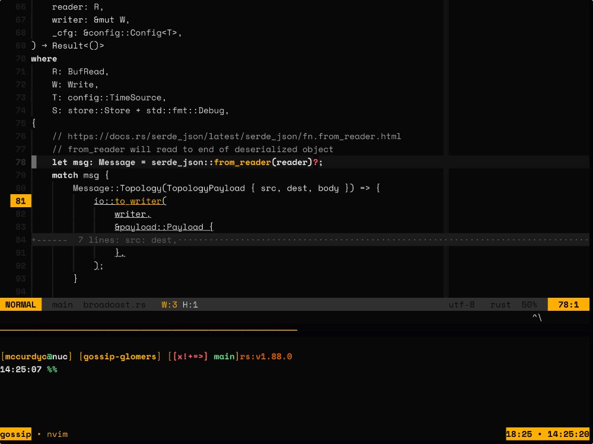Image resolution: width=593 pixels, height=444 pixels.
Task: Click the '^\' text below the statusline
Action: click(537, 317)
